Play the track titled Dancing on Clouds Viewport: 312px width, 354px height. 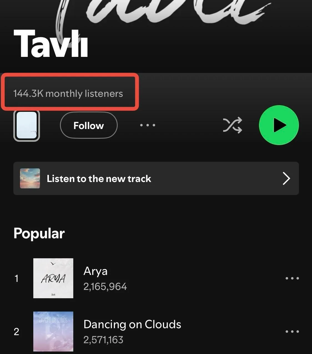point(132,324)
